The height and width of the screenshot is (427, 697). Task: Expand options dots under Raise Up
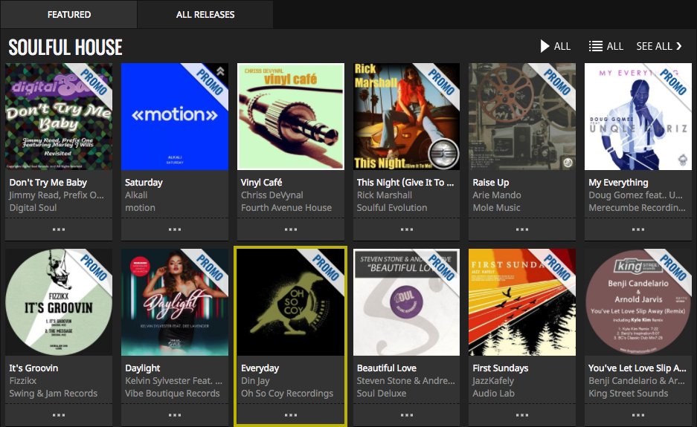pyautogui.click(x=522, y=229)
